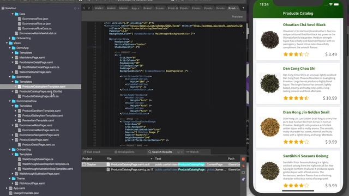Click the schemas.microsoft.com xmlns URL in code
Viewport: 349px width, 196px height.
pyautogui.click(x=218, y=26)
